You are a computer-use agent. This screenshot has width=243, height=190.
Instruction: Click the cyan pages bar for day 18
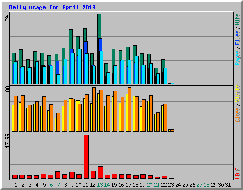137,70
